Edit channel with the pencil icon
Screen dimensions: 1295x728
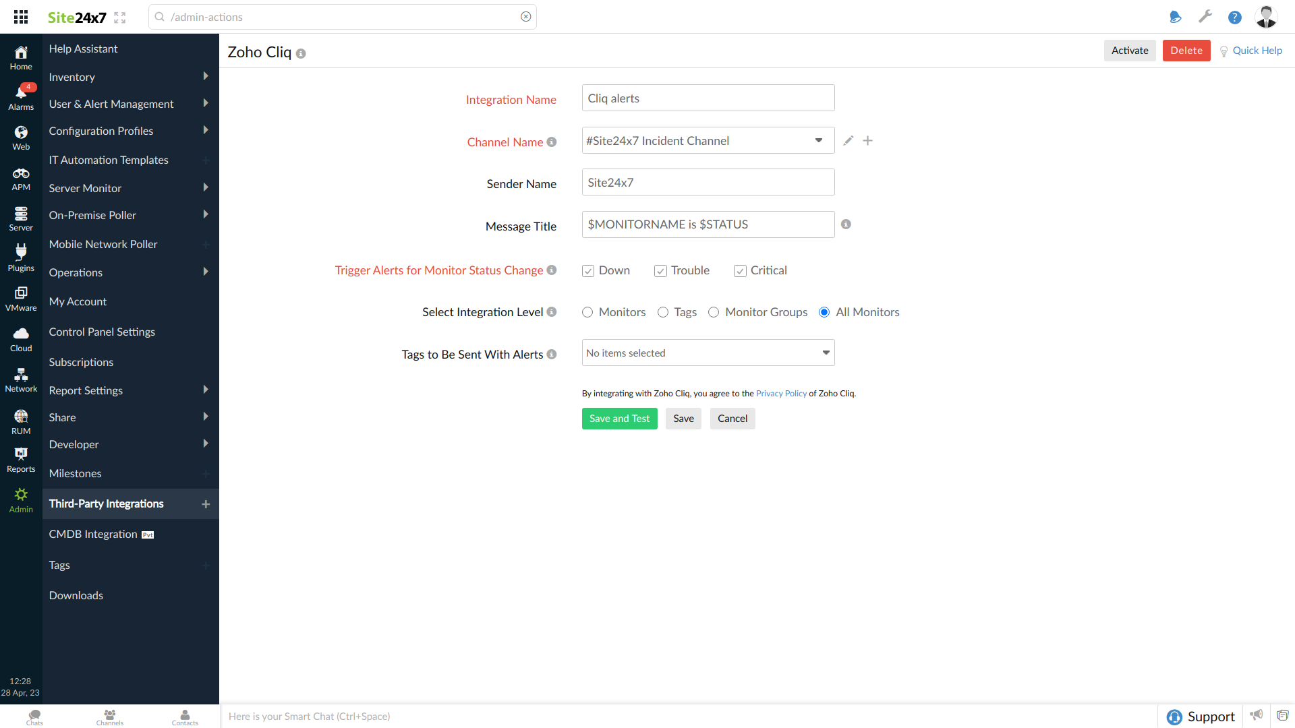(848, 140)
